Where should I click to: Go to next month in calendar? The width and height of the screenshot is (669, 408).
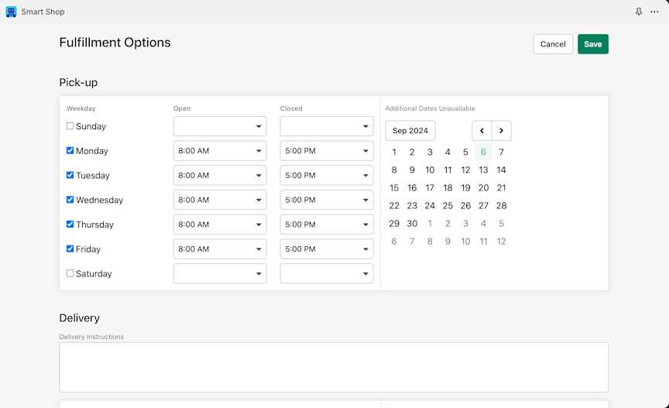(x=501, y=131)
